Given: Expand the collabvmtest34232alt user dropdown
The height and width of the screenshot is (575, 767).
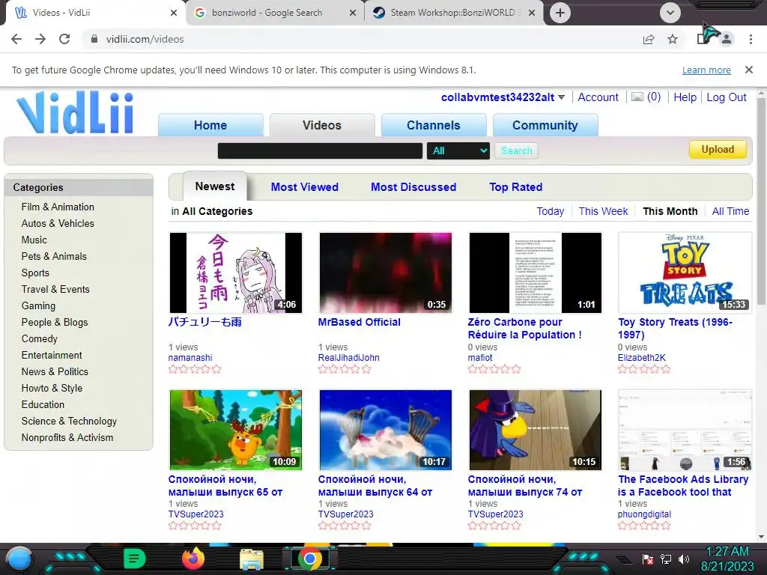Looking at the screenshot, I should click(x=561, y=97).
